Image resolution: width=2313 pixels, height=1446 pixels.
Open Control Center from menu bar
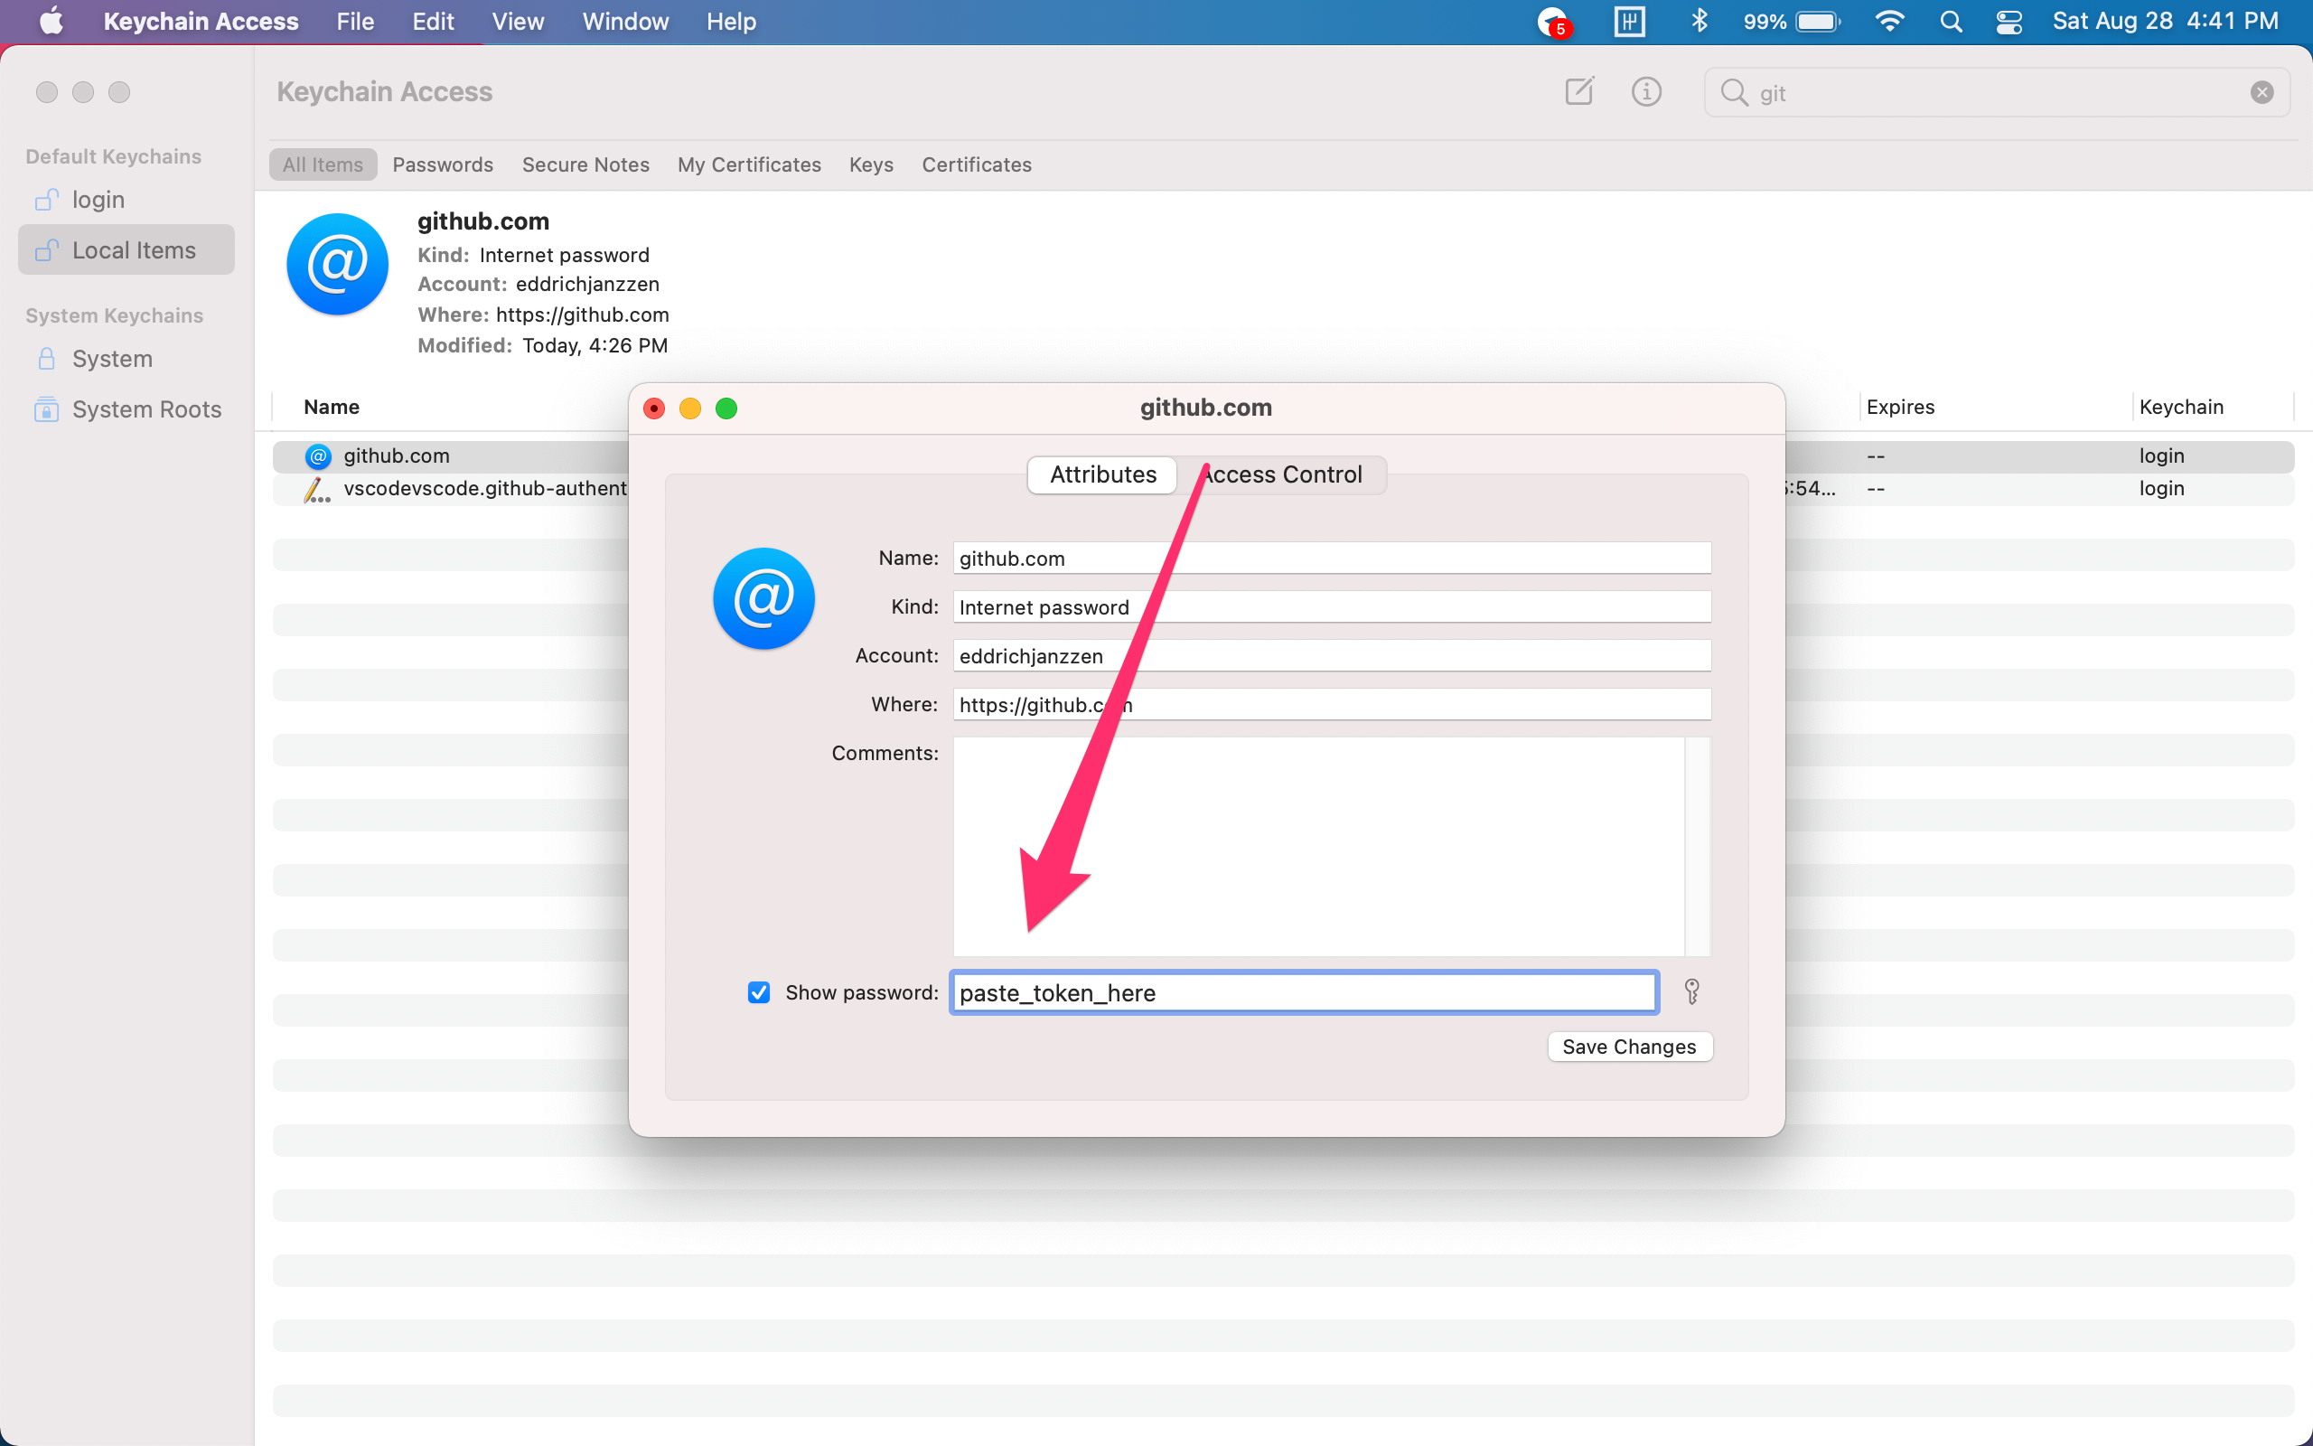pos(2009,22)
